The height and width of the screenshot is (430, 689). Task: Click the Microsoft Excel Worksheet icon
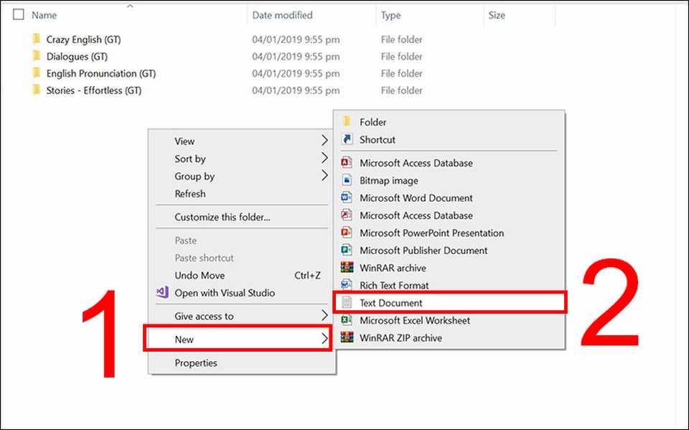pyautogui.click(x=347, y=321)
